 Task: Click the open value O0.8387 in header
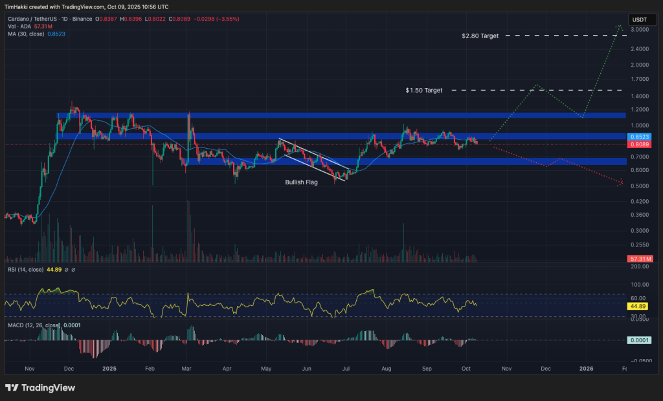point(106,19)
